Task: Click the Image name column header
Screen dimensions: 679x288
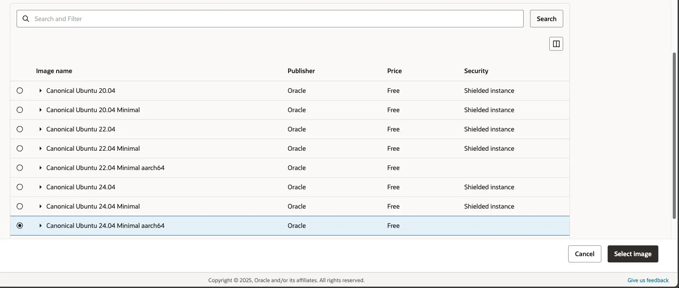Action: pyautogui.click(x=54, y=70)
